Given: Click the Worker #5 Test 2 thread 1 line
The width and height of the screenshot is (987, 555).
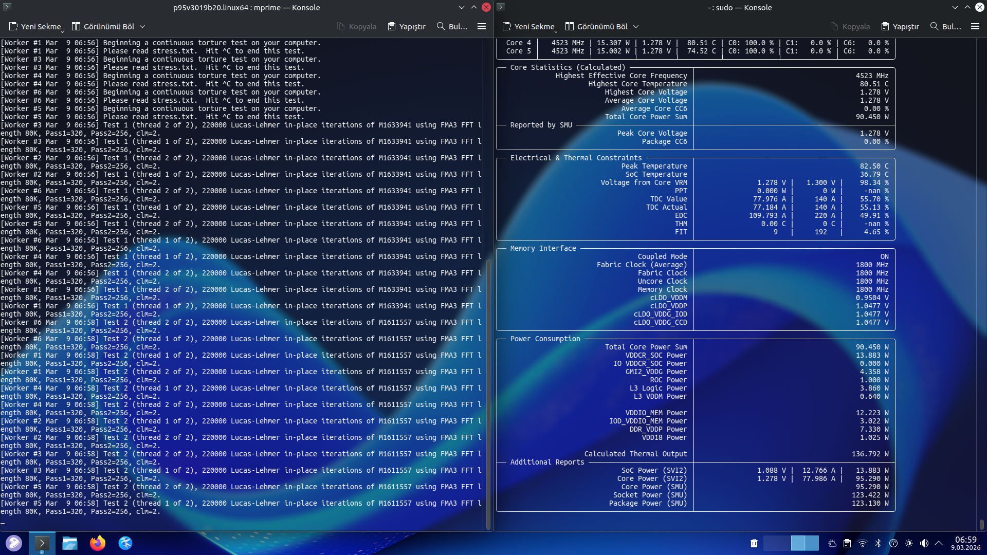Looking at the screenshot, I should (241, 507).
